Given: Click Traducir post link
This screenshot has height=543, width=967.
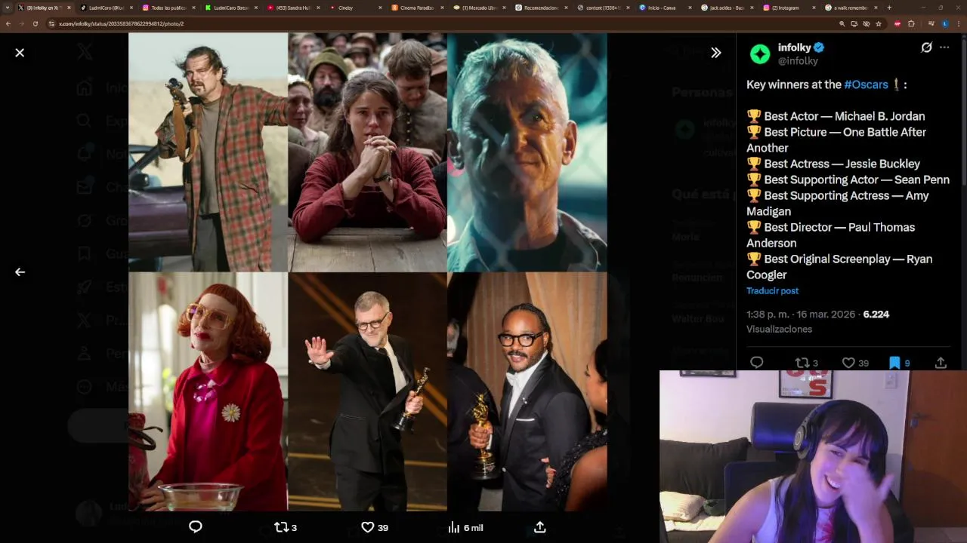Looking at the screenshot, I should point(772,291).
